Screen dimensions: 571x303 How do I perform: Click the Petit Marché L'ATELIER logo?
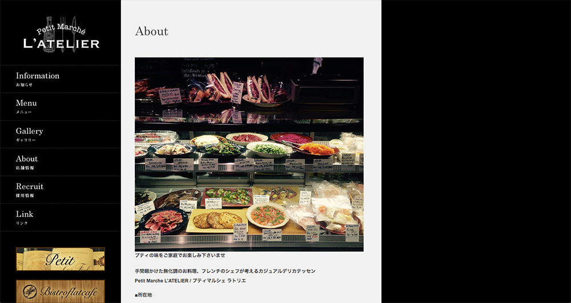tap(61, 35)
